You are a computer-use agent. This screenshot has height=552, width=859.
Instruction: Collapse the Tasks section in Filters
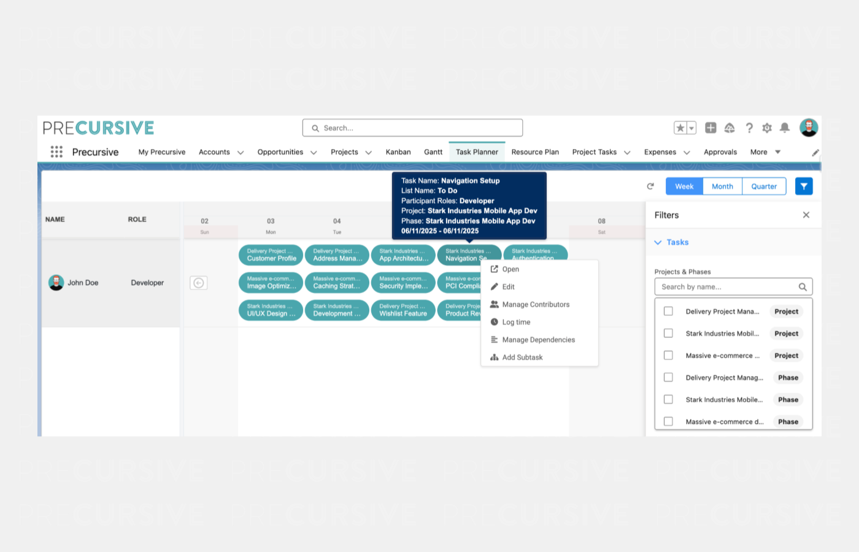658,242
